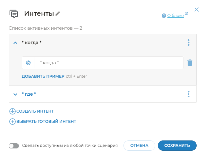The image size is (204, 159).
Task: Enable "Сделать доступным из любой точки сценария" switch
Action: [14, 146]
